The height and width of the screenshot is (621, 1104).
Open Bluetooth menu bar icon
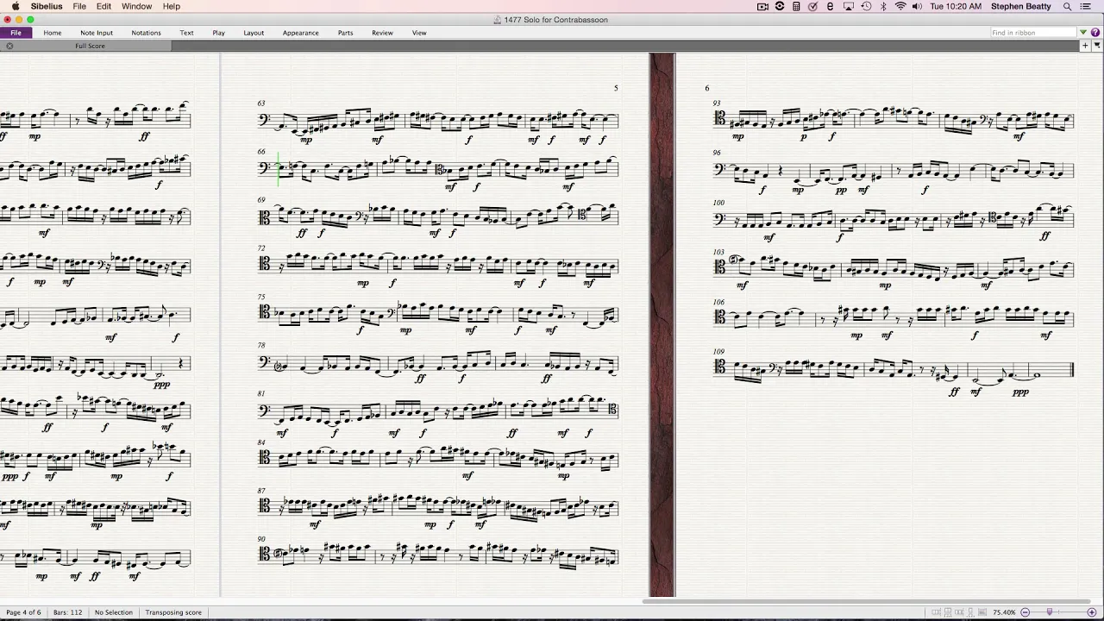883,6
